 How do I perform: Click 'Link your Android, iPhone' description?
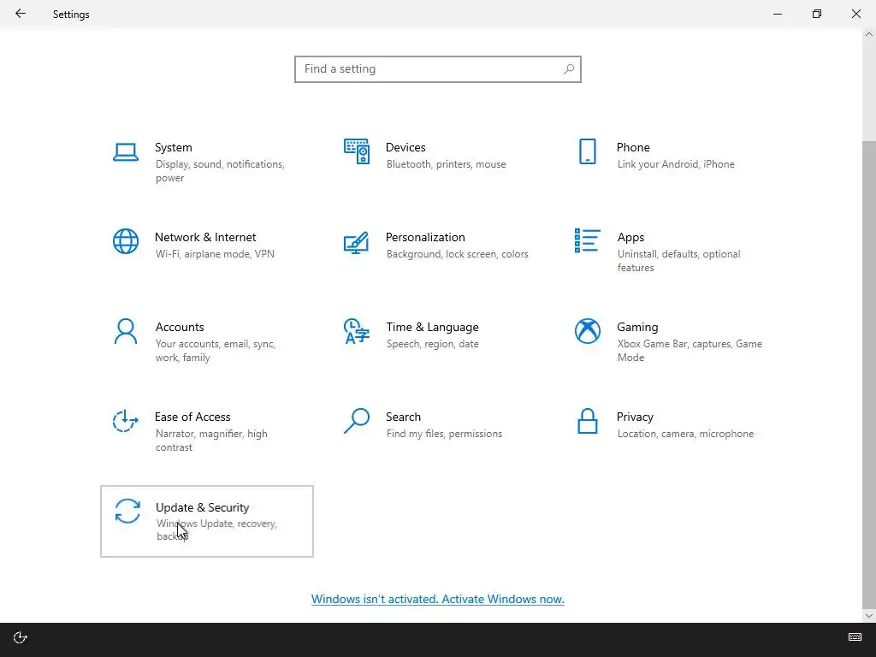676,164
